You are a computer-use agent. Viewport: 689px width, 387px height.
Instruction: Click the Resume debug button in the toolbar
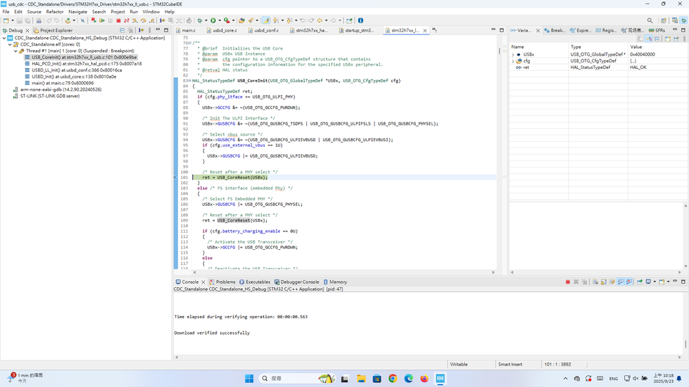tap(102, 21)
